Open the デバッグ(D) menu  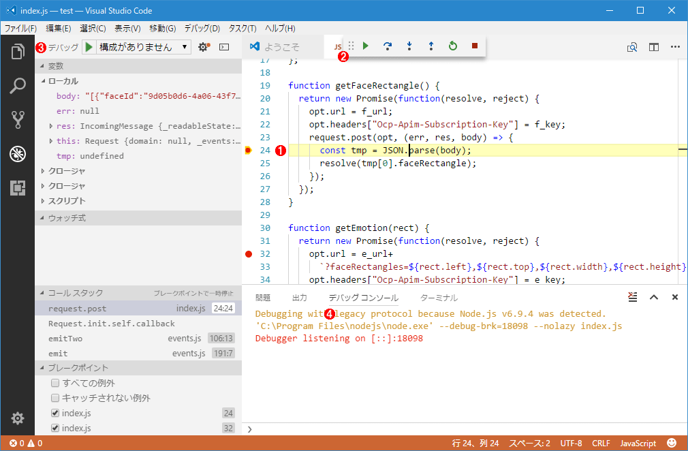coord(202,29)
